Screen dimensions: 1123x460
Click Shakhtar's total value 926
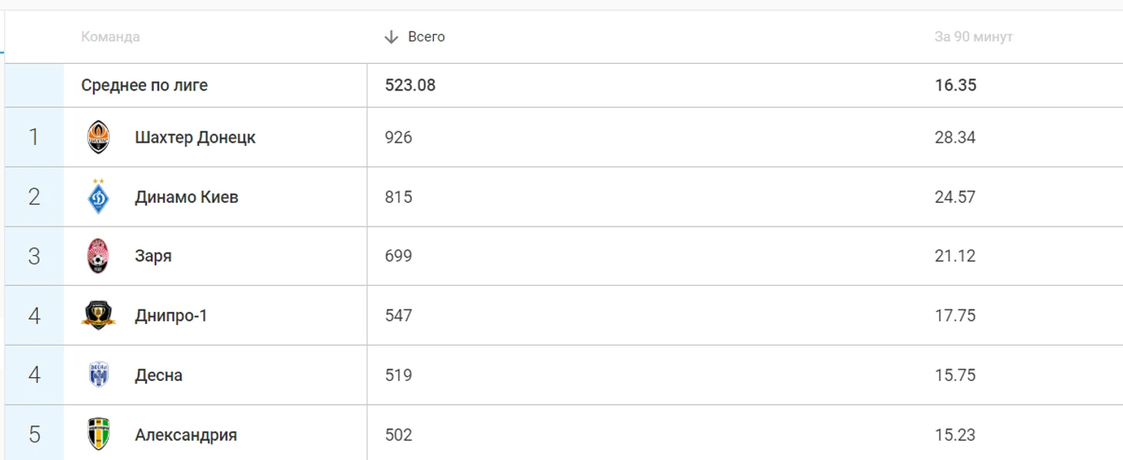398,137
